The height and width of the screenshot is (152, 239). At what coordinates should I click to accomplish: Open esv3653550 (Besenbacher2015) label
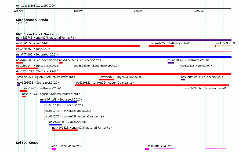(x=207, y=88)
